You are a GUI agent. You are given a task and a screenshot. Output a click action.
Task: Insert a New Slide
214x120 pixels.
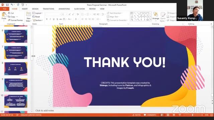coord(28,14)
